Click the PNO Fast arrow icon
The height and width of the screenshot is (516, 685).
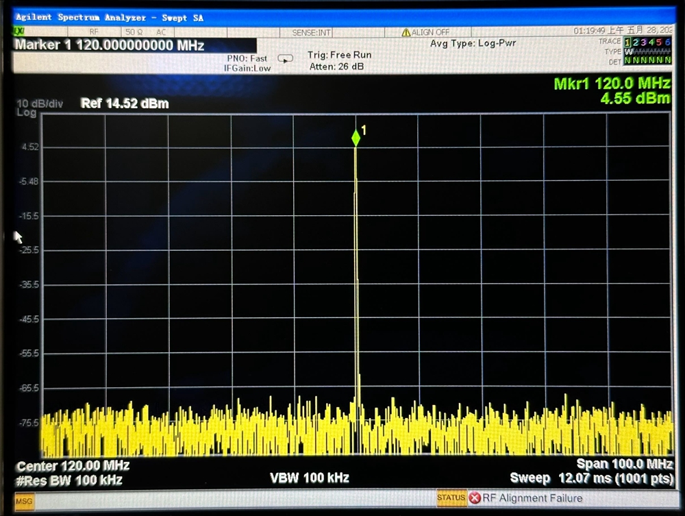point(285,59)
